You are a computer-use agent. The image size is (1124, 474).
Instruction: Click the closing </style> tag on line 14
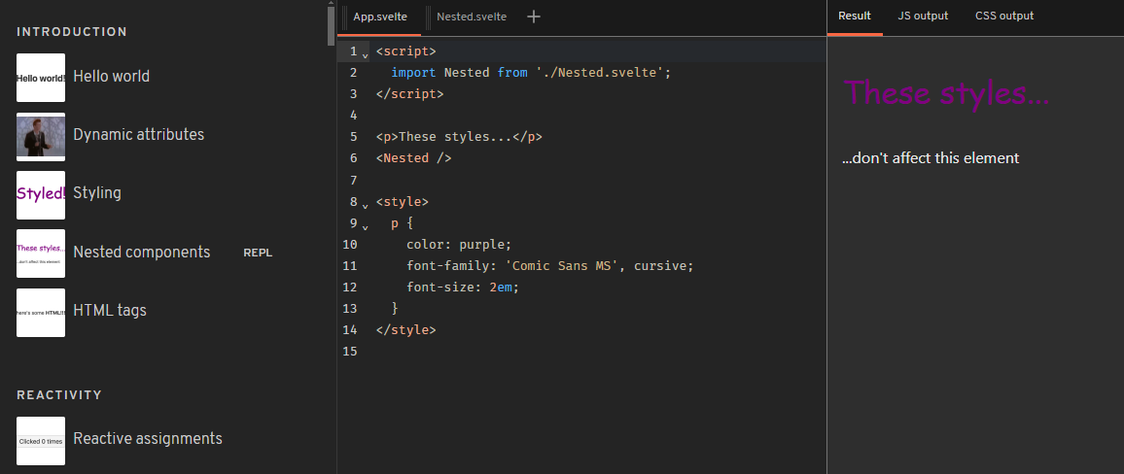pos(405,330)
